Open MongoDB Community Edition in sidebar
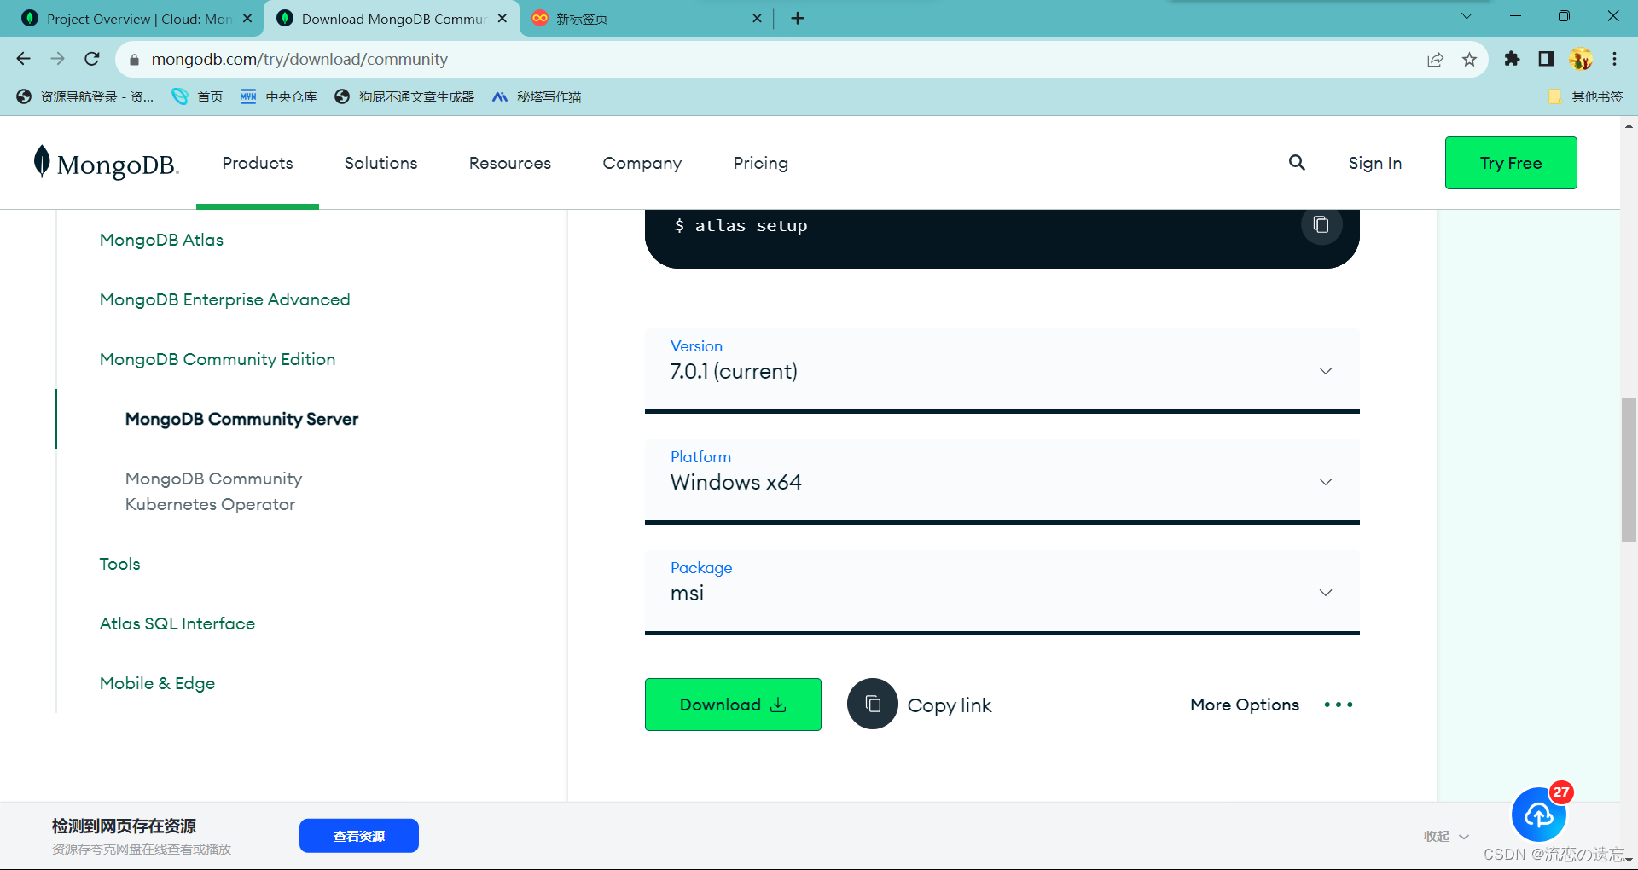 coord(218,359)
